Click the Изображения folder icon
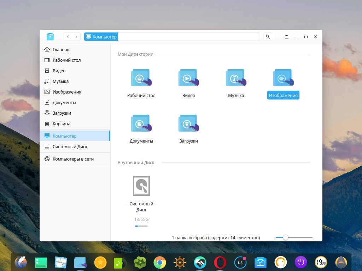Viewport: 362px width, 271px height. pyautogui.click(x=283, y=78)
